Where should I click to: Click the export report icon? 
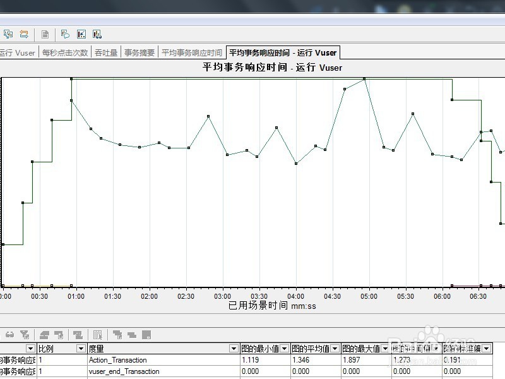pyautogui.click(x=45, y=34)
